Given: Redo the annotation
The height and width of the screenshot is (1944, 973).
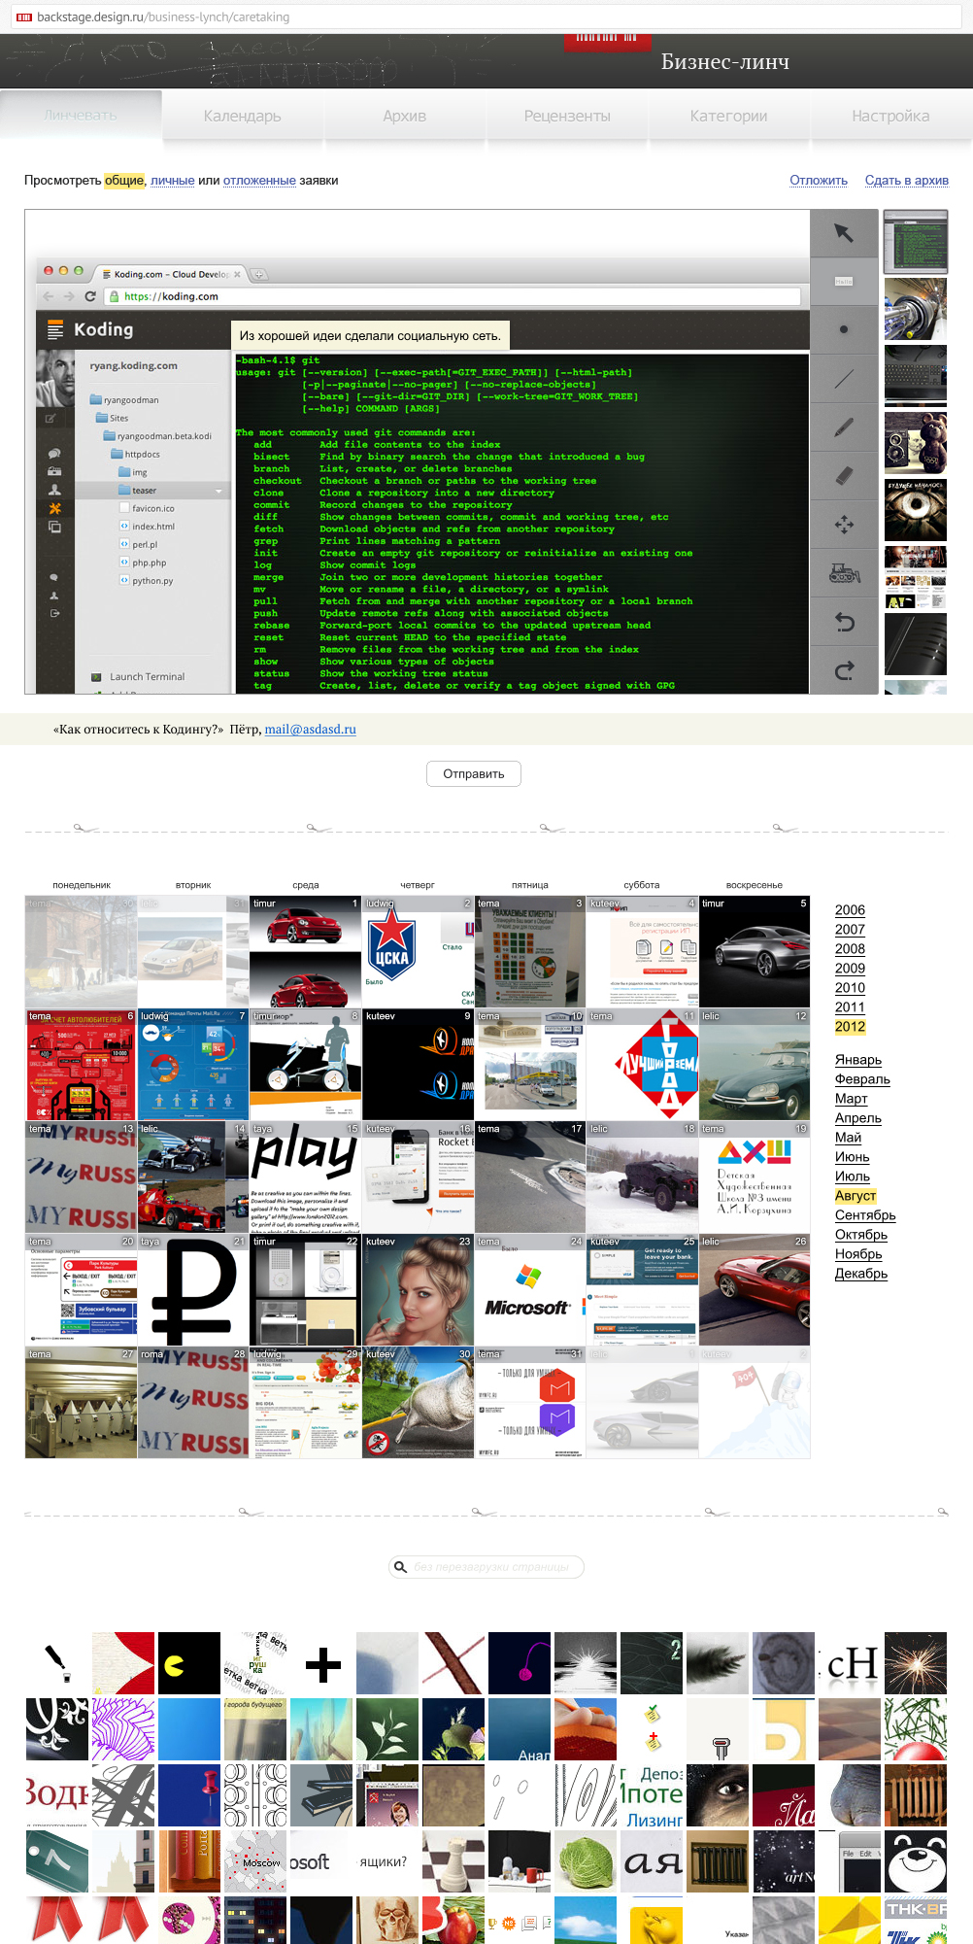Looking at the screenshot, I should pos(844,670).
